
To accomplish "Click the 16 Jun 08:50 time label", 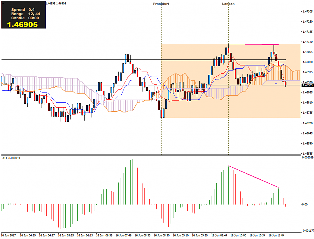I will [162, 235].
